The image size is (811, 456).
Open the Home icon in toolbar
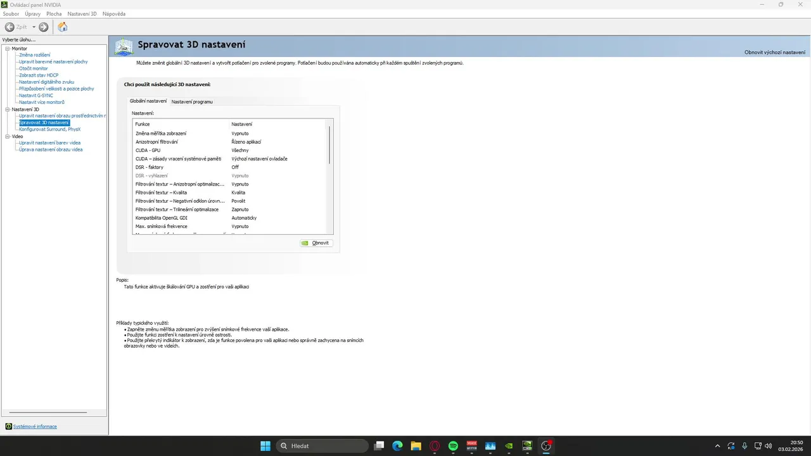[62, 27]
